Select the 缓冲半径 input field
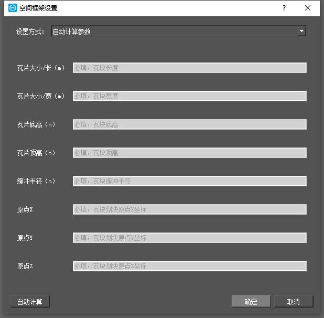The image size is (324, 318). tap(189, 181)
